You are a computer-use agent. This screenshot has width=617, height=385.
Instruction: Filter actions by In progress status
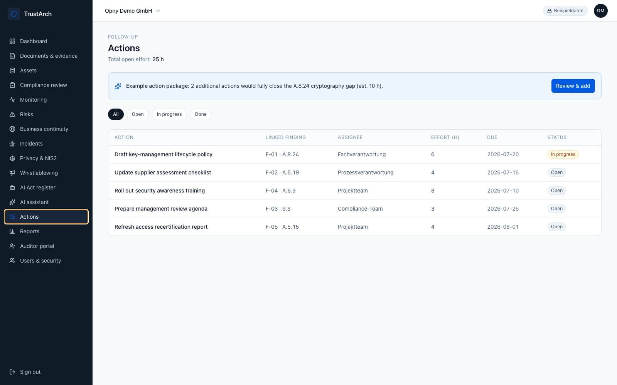(x=169, y=114)
